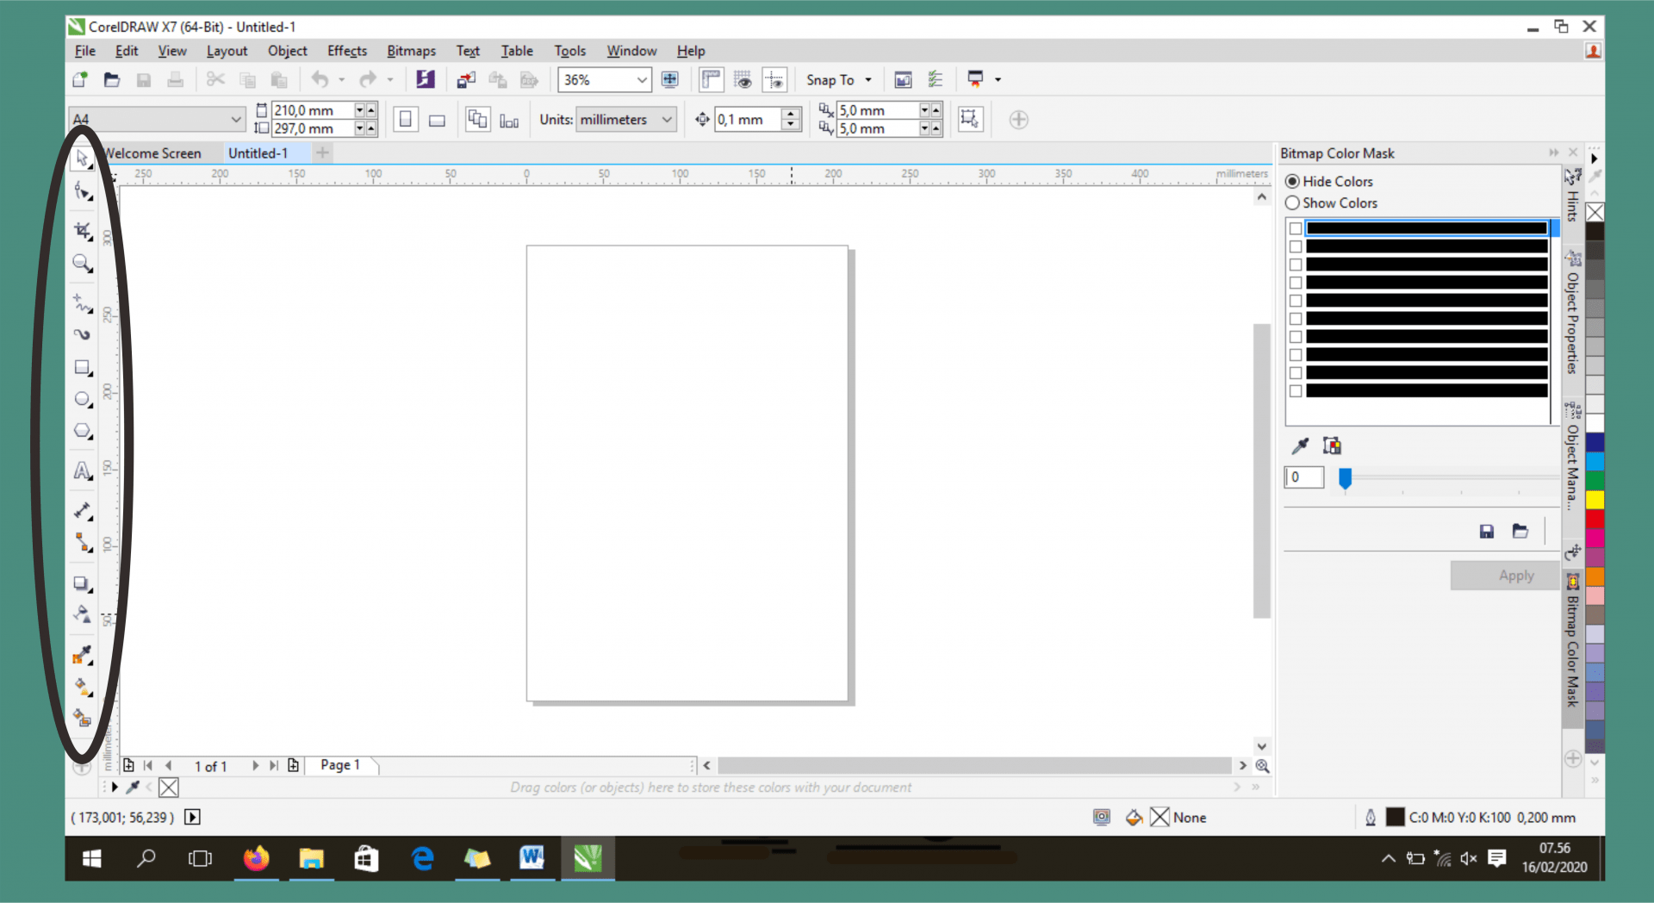Select the Ellipse tool
Screen dimensions: 1654x903
pyautogui.click(x=82, y=399)
